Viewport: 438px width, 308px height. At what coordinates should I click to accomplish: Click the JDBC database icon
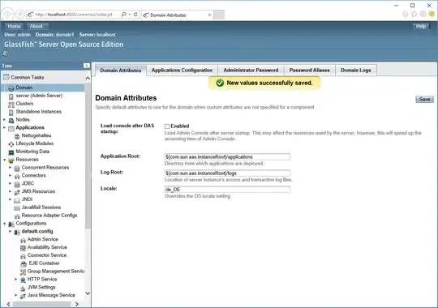(17, 184)
